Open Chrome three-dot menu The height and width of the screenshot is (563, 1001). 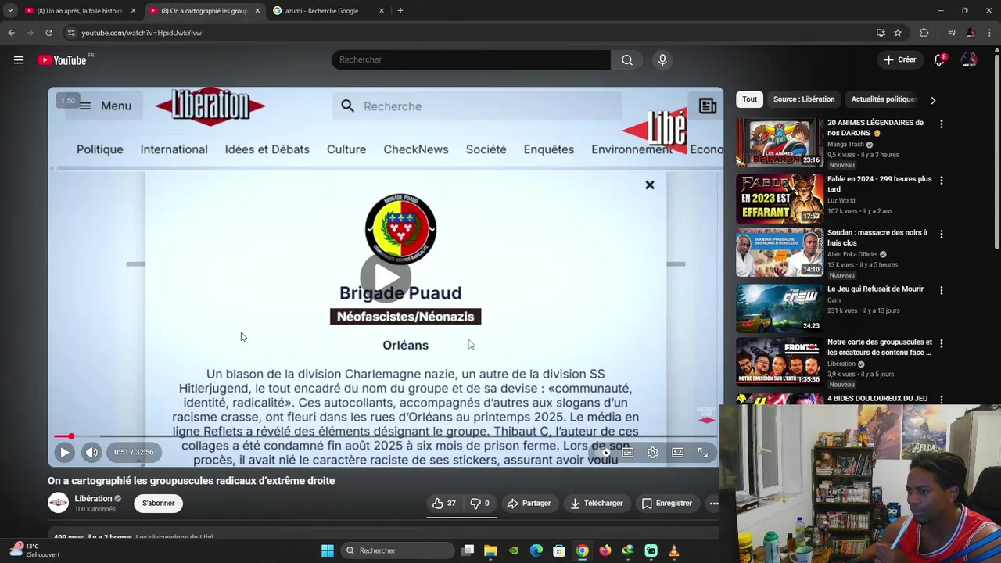click(988, 33)
